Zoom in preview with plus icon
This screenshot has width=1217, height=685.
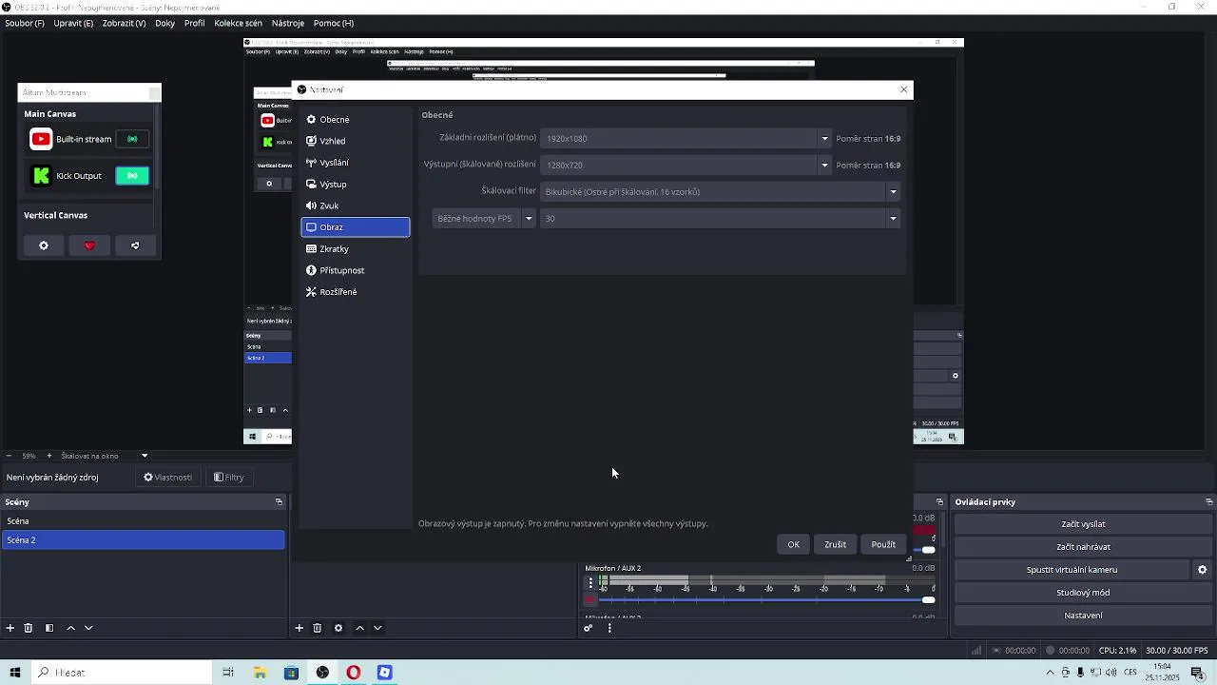coord(49,456)
